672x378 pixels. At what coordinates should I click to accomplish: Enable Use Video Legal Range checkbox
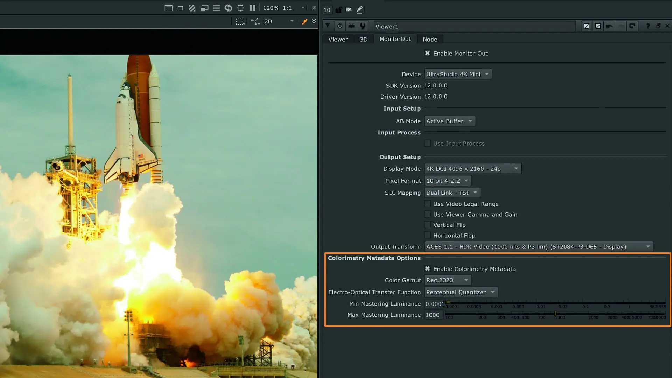pos(427,204)
